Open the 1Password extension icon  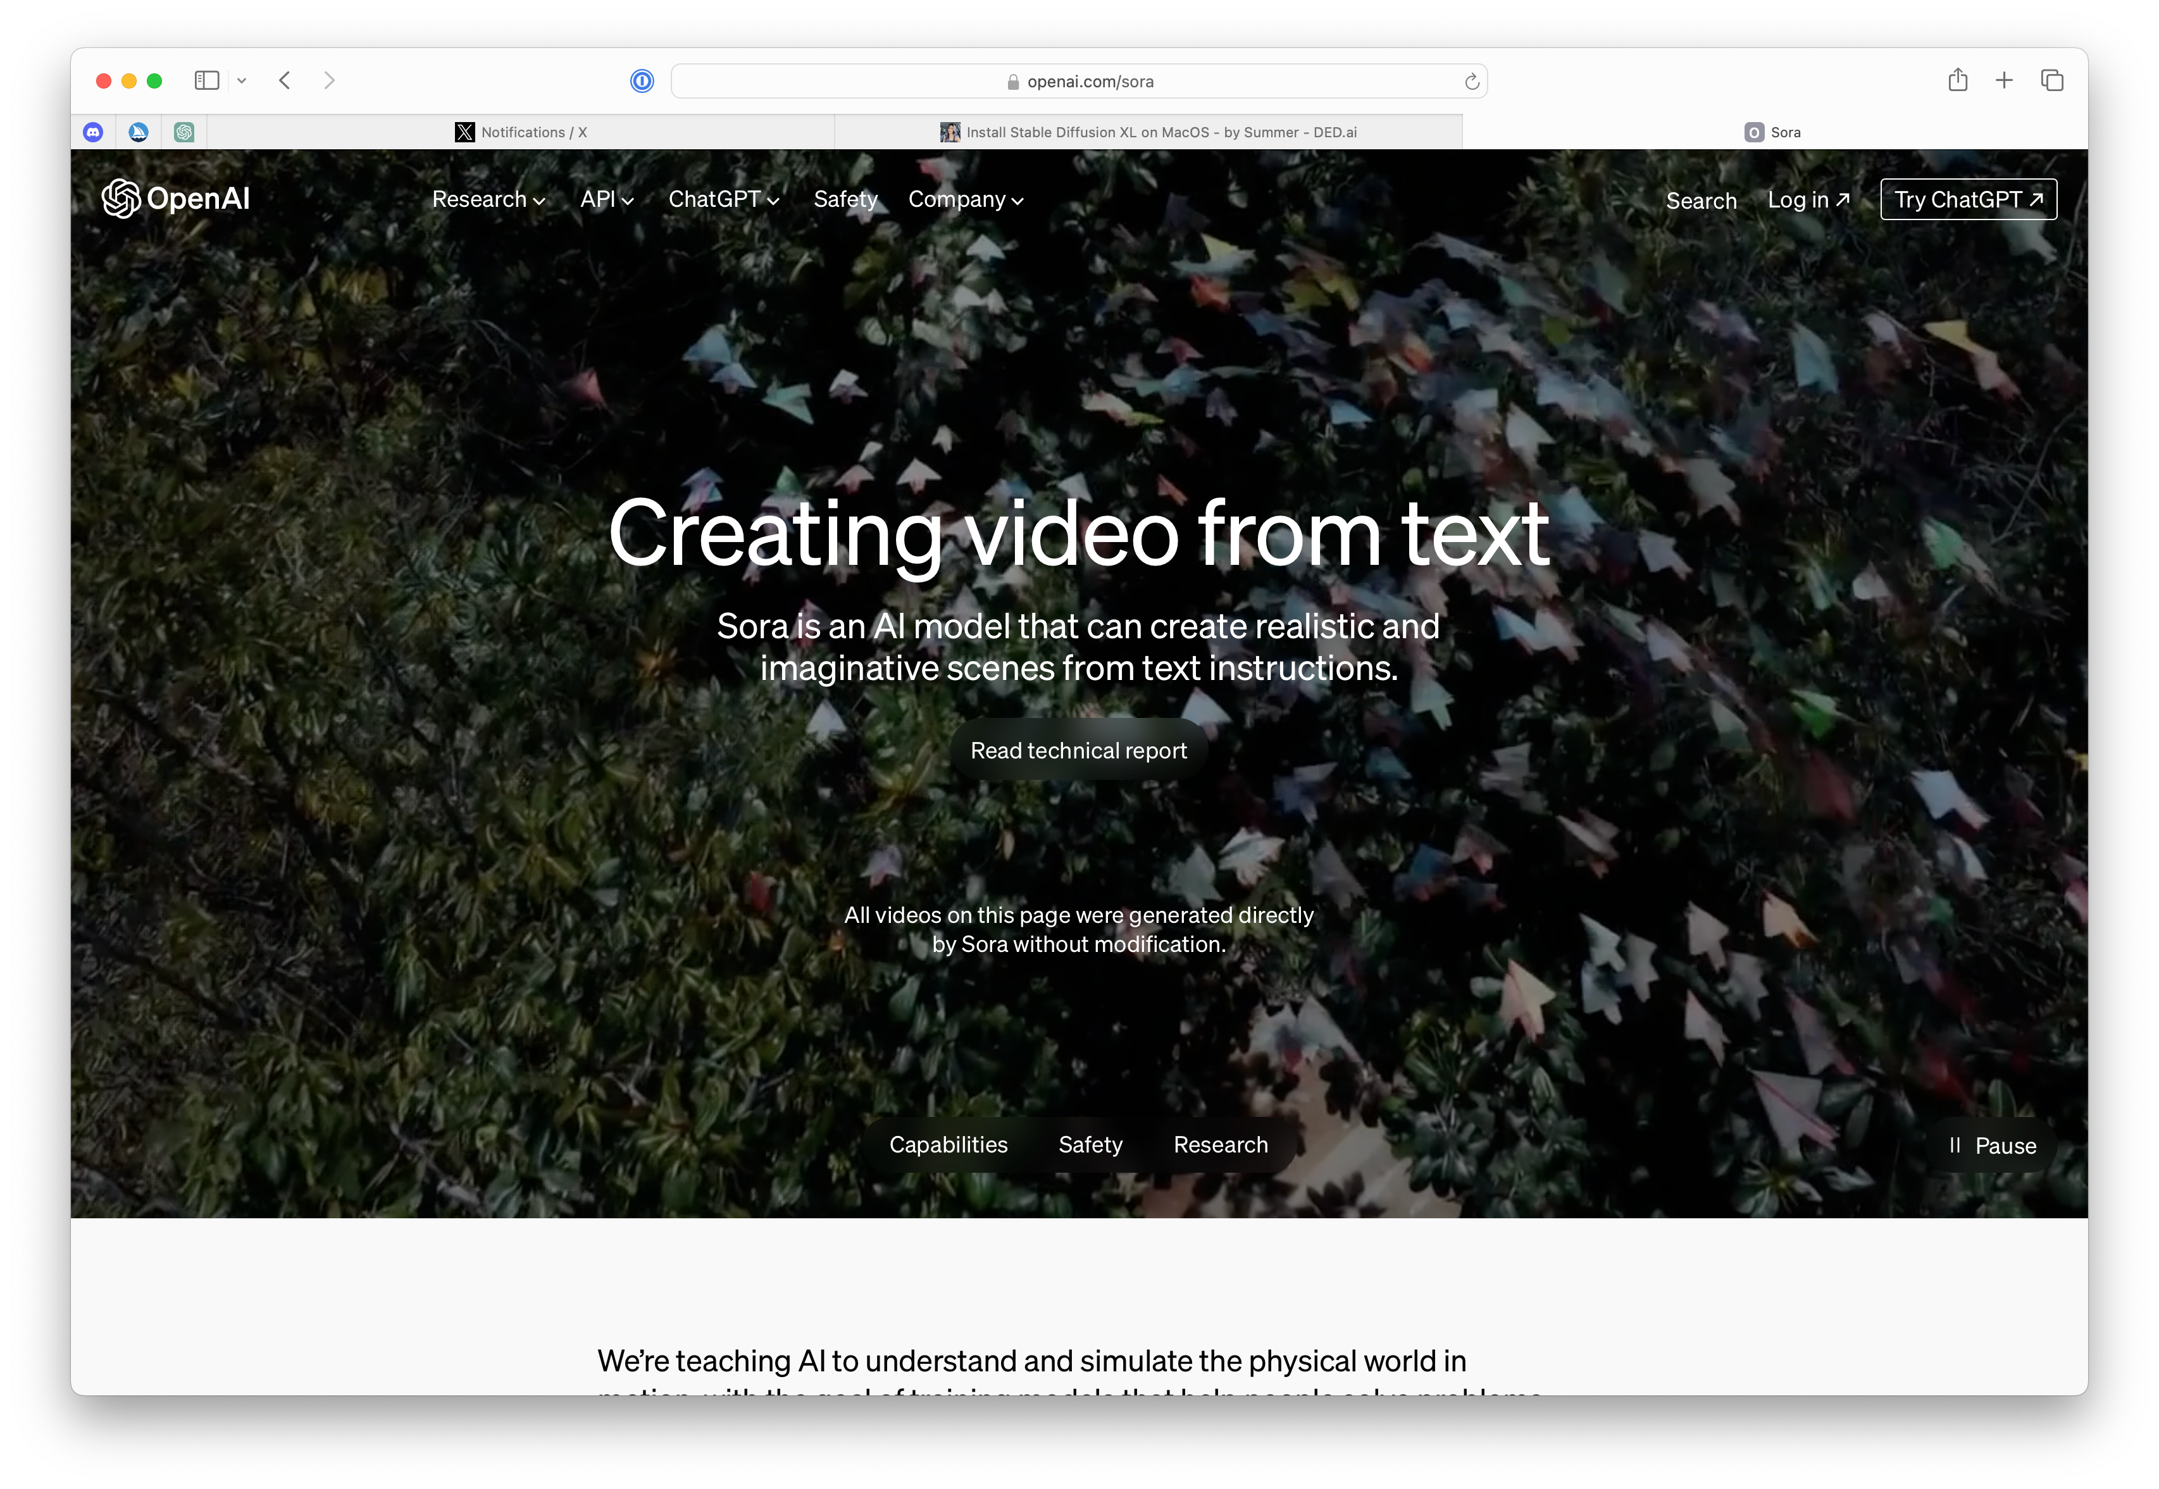[x=642, y=81]
